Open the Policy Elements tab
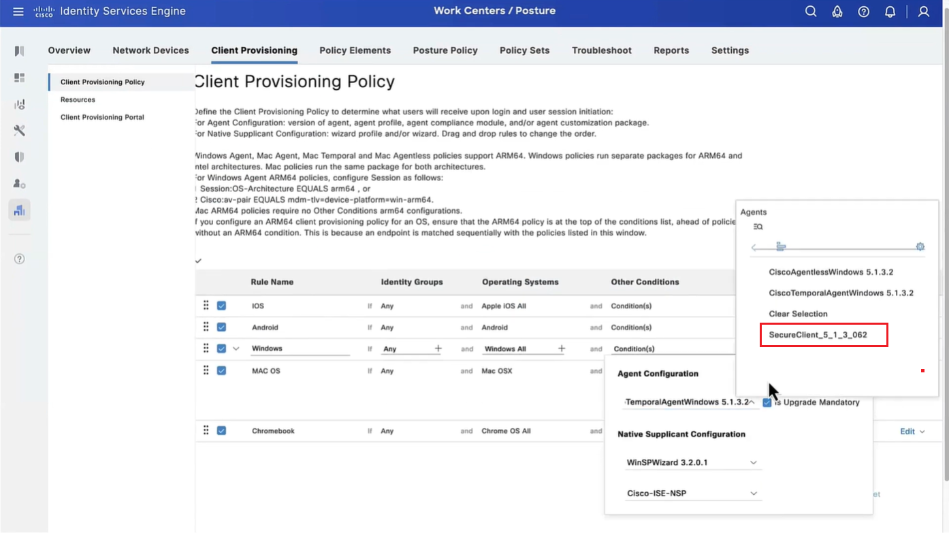The width and height of the screenshot is (949, 533). point(355,50)
